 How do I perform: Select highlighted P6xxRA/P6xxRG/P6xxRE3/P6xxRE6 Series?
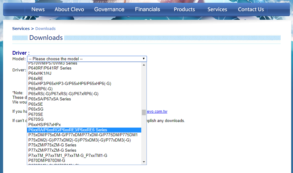coord(84,130)
